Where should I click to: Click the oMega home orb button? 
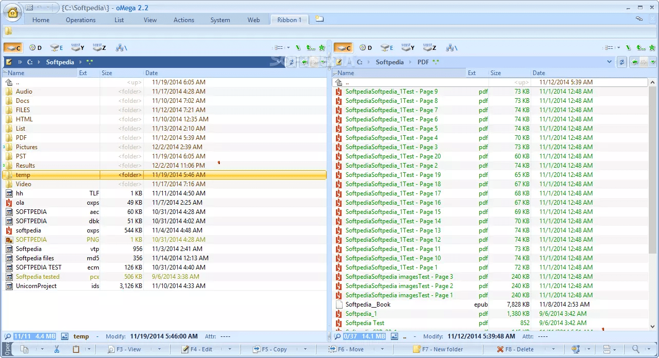pos(12,13)
